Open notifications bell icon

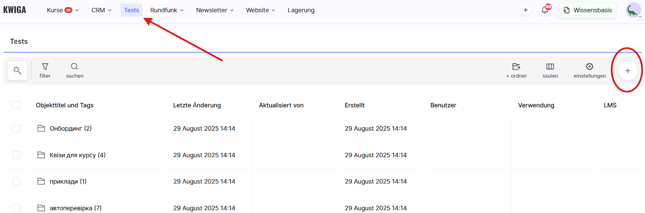pyautogui.click(x=545, y=10)
